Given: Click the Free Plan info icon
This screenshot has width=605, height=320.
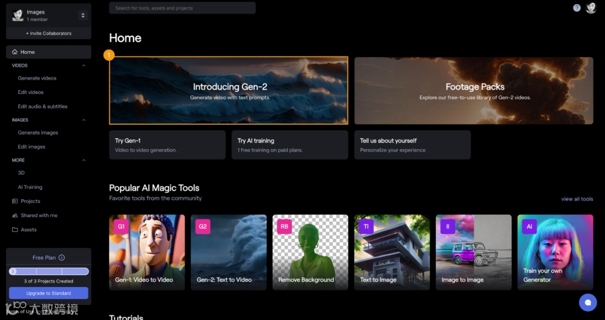Looking at the screenshot, I should pos(62,257).
